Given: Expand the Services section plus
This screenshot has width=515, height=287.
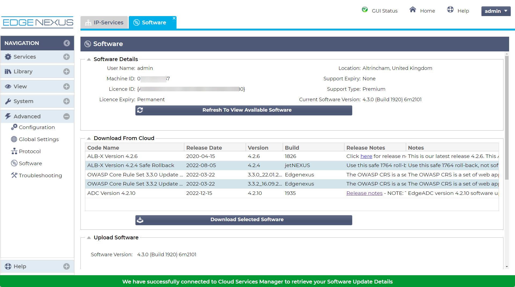Looking at the screenshot, I should tap(67, 57).
